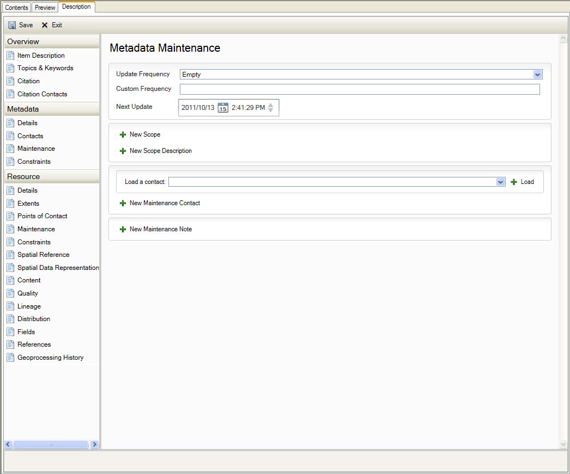Click plus icon for New Maintenance Note
The height and width of the screenshot is (474, 570).
123,229
